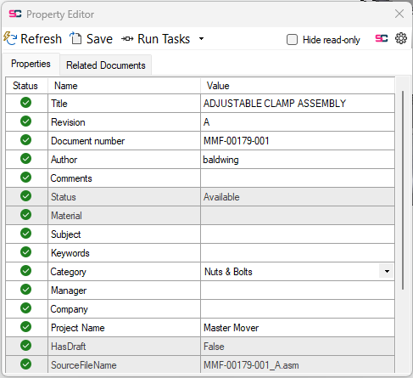Click the SC logo beside the gear
The width and height of the screenshot is (413, 378).
(x=382, y=38)
